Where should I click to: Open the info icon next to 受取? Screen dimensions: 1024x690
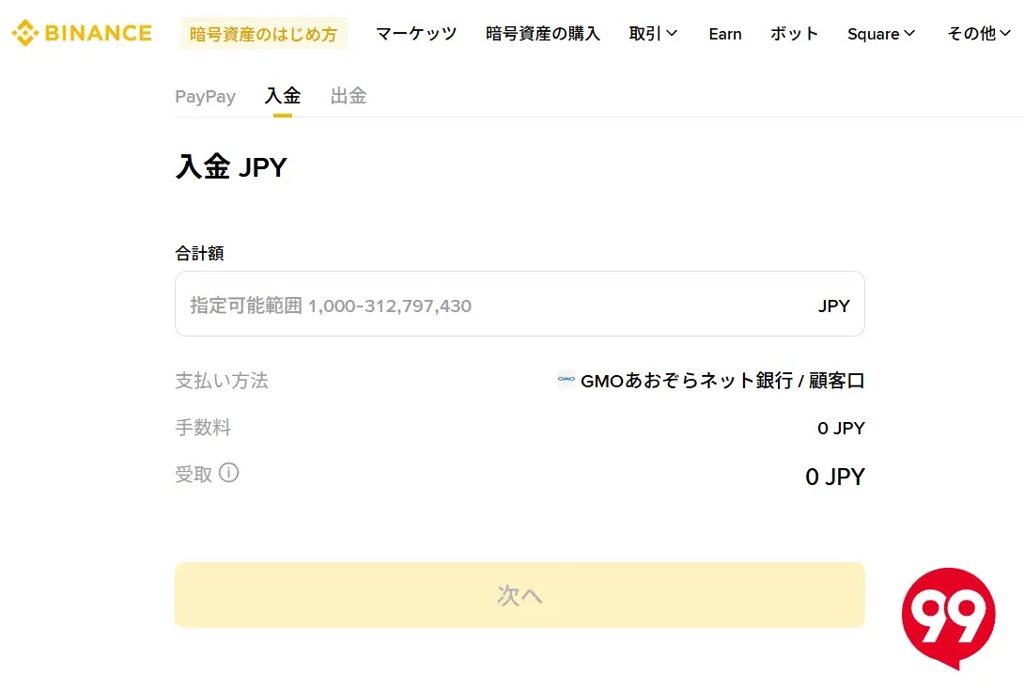[230, 474]
